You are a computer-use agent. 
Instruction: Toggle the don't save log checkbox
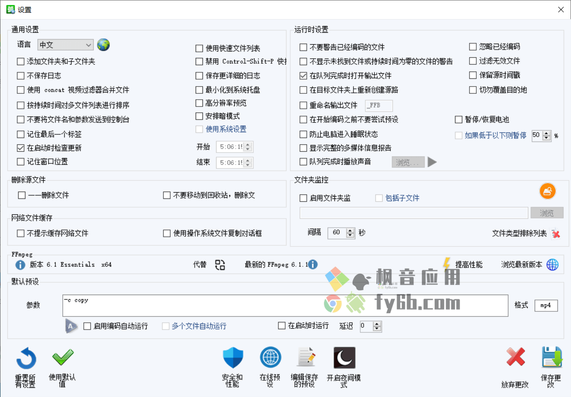tap(20, 76)
